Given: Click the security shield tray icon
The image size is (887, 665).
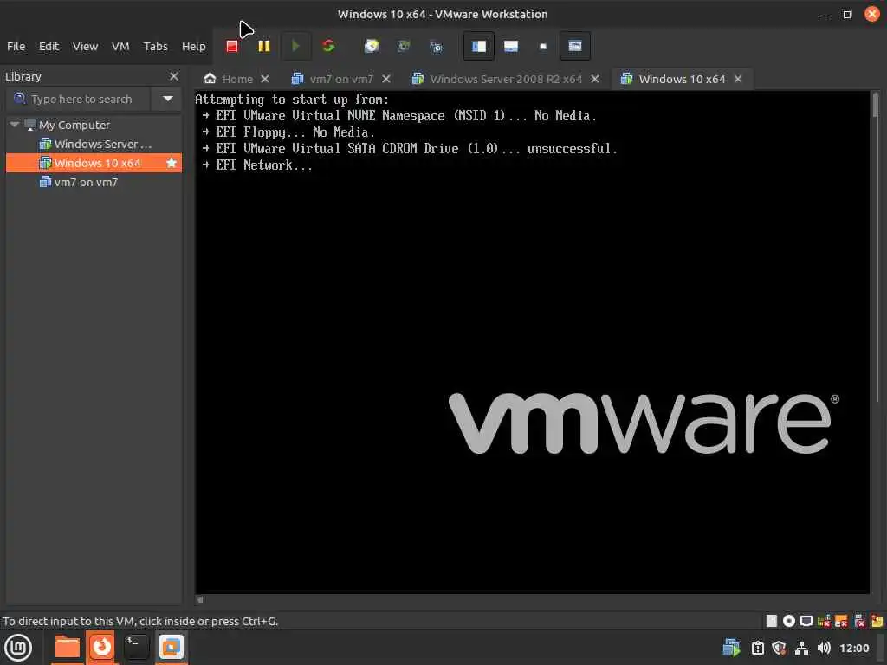Looking at the screenshot, I should 779,648.
